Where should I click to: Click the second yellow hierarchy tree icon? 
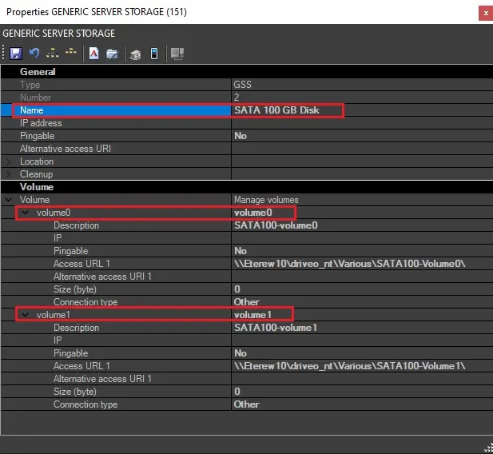click(x=71, y=54)
